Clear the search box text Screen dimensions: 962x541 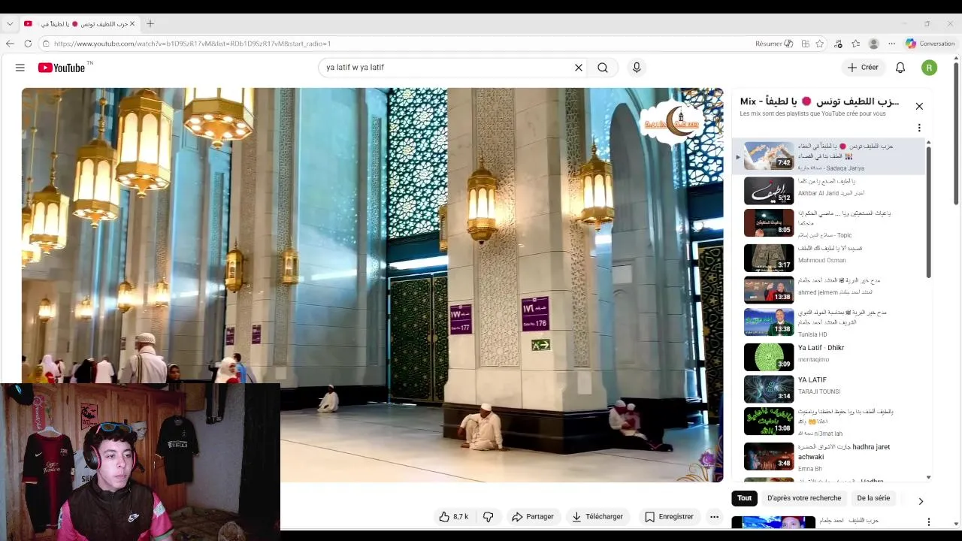point(579,68)
